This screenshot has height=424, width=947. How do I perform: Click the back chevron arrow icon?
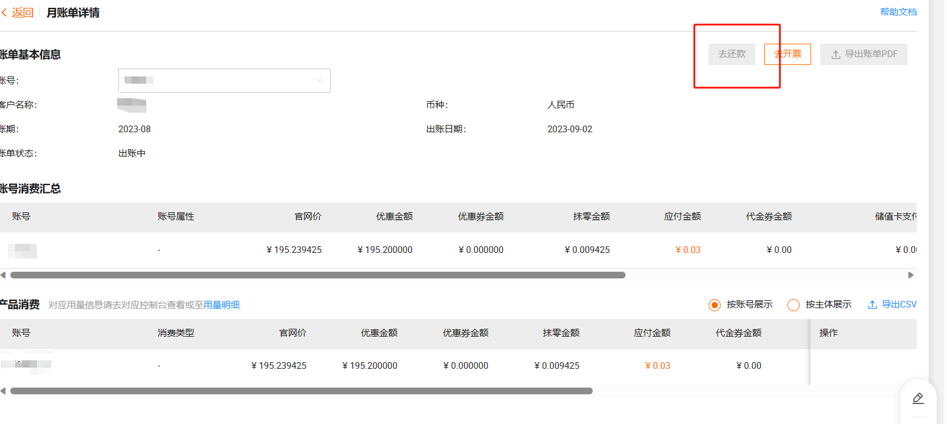point(4,13)
